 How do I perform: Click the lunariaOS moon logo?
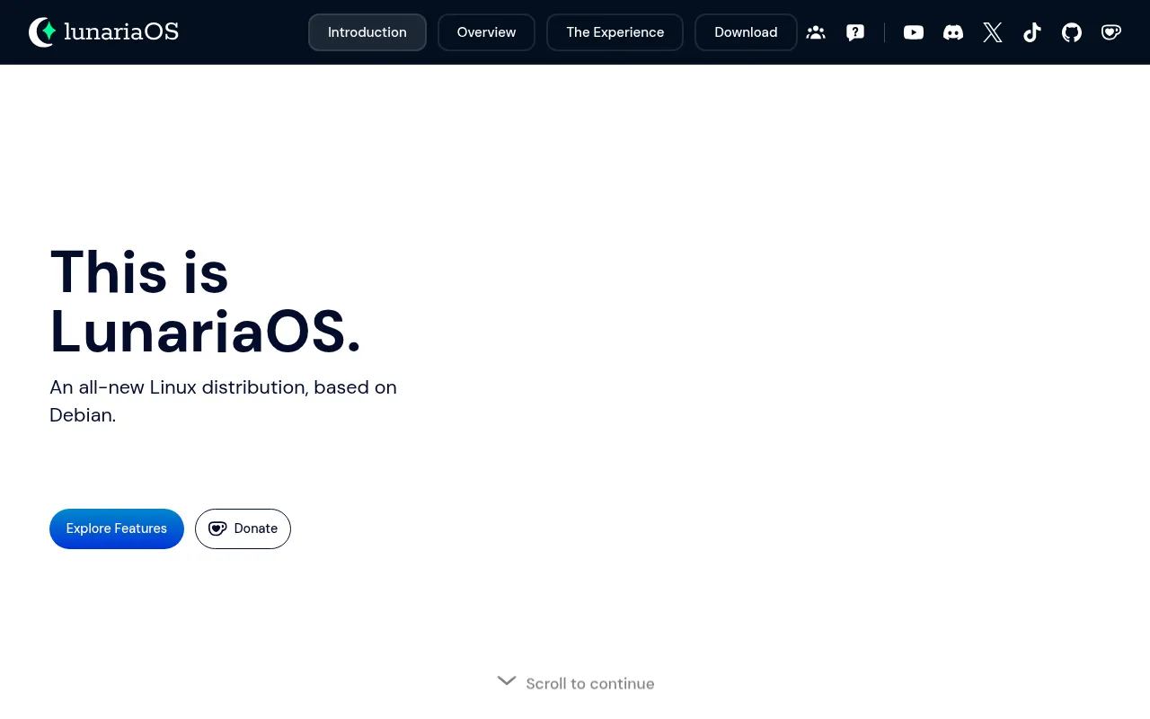click(x=42, y=32)
